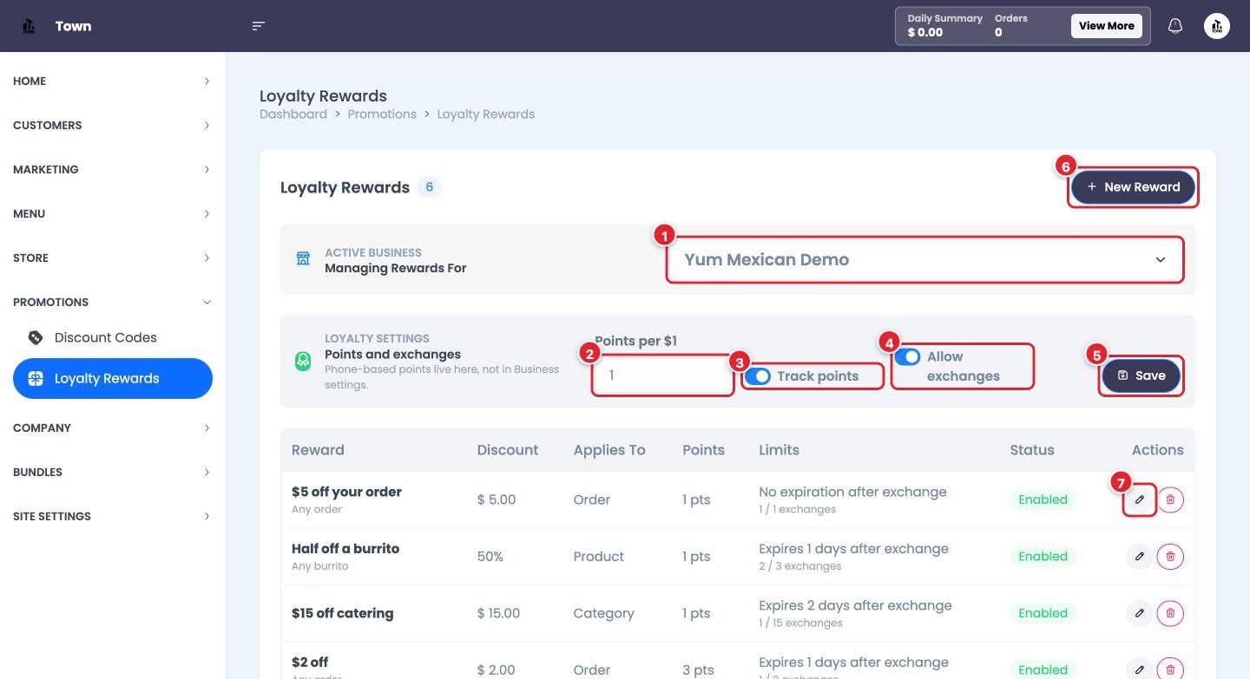
Task: Edit the $5 off your order reward
Action: [x=1140, y=499]
